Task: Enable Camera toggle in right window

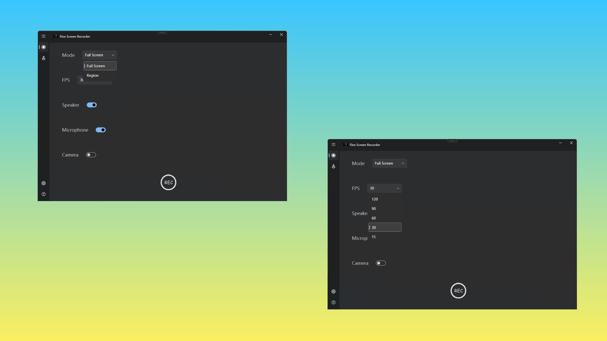Action: 381,263
